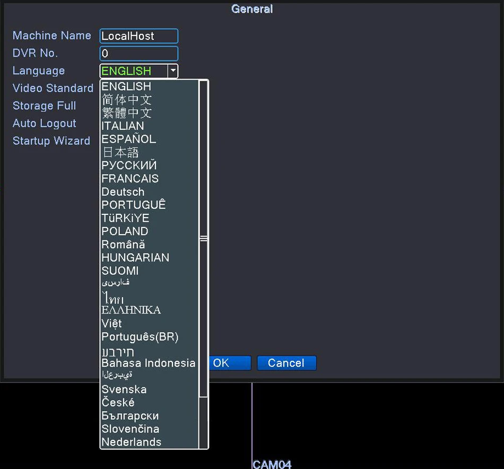Select Română language option
Viewport: 504px width, 469px height.
[x=150, y=244]
